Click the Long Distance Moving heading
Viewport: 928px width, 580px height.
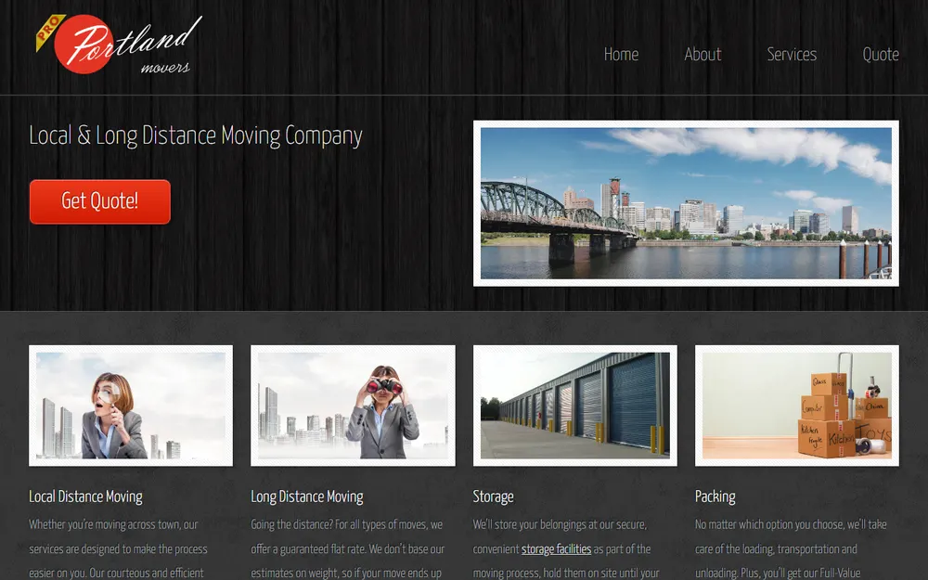click(307, 496)
